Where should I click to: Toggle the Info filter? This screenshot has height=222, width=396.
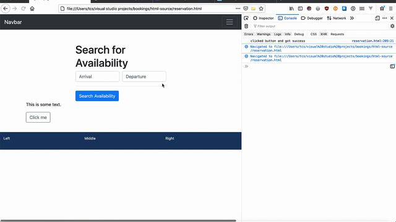tap(288, 35)
